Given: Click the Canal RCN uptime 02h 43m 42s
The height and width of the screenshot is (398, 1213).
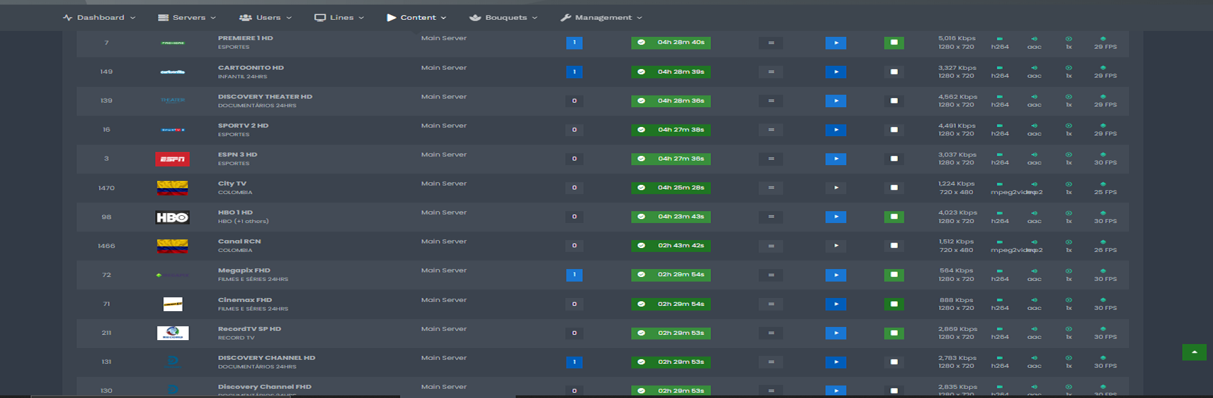Looking at the screenshot, I should pyautogui.click(x=671, y=245).
